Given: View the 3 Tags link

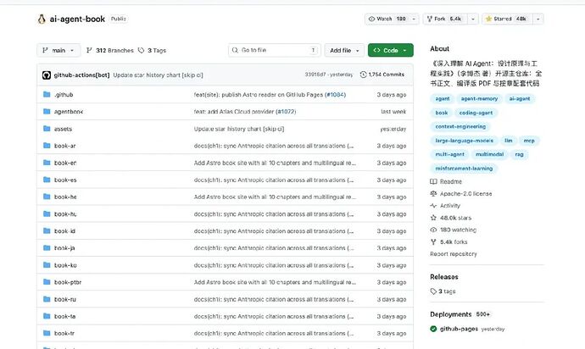Looking at the screenshot, I should tap(153, 50).
